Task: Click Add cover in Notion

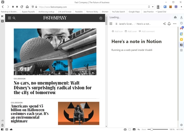Action: coord(131,31)
